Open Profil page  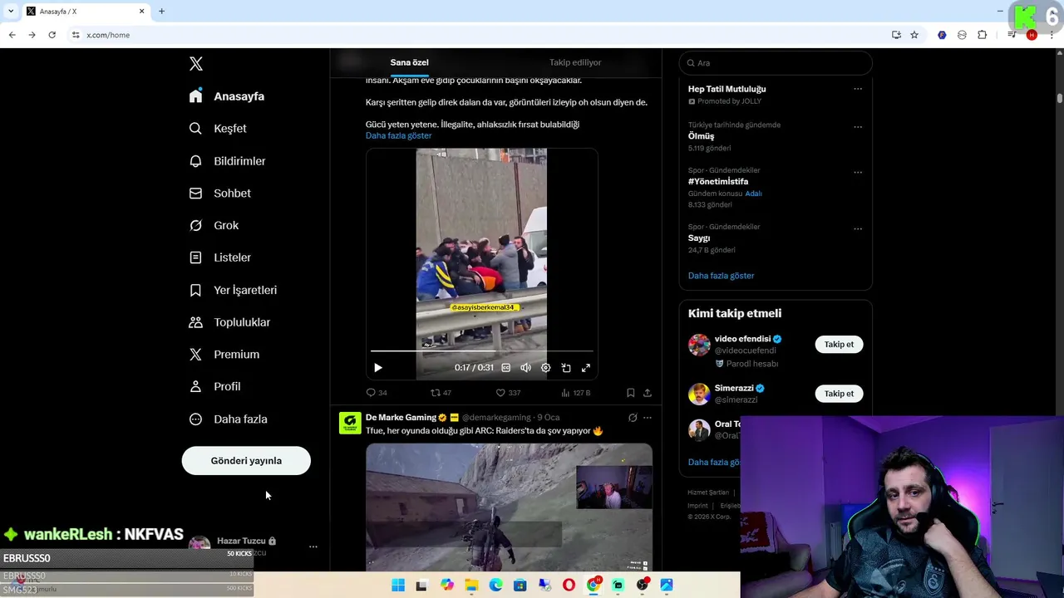point(214,386)
